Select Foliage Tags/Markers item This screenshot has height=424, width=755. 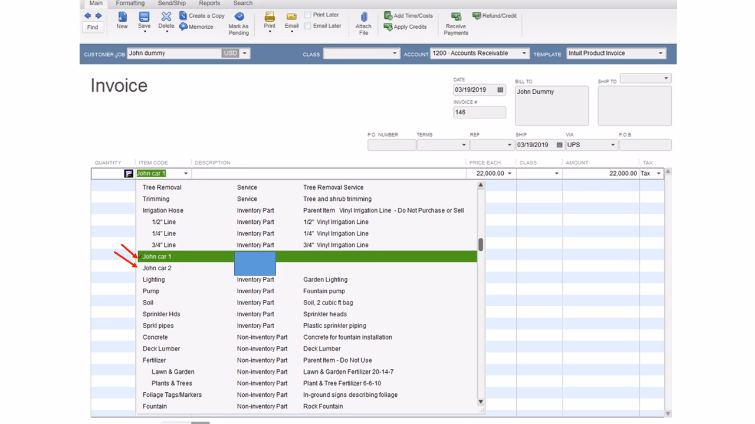(x=307, y=395)
